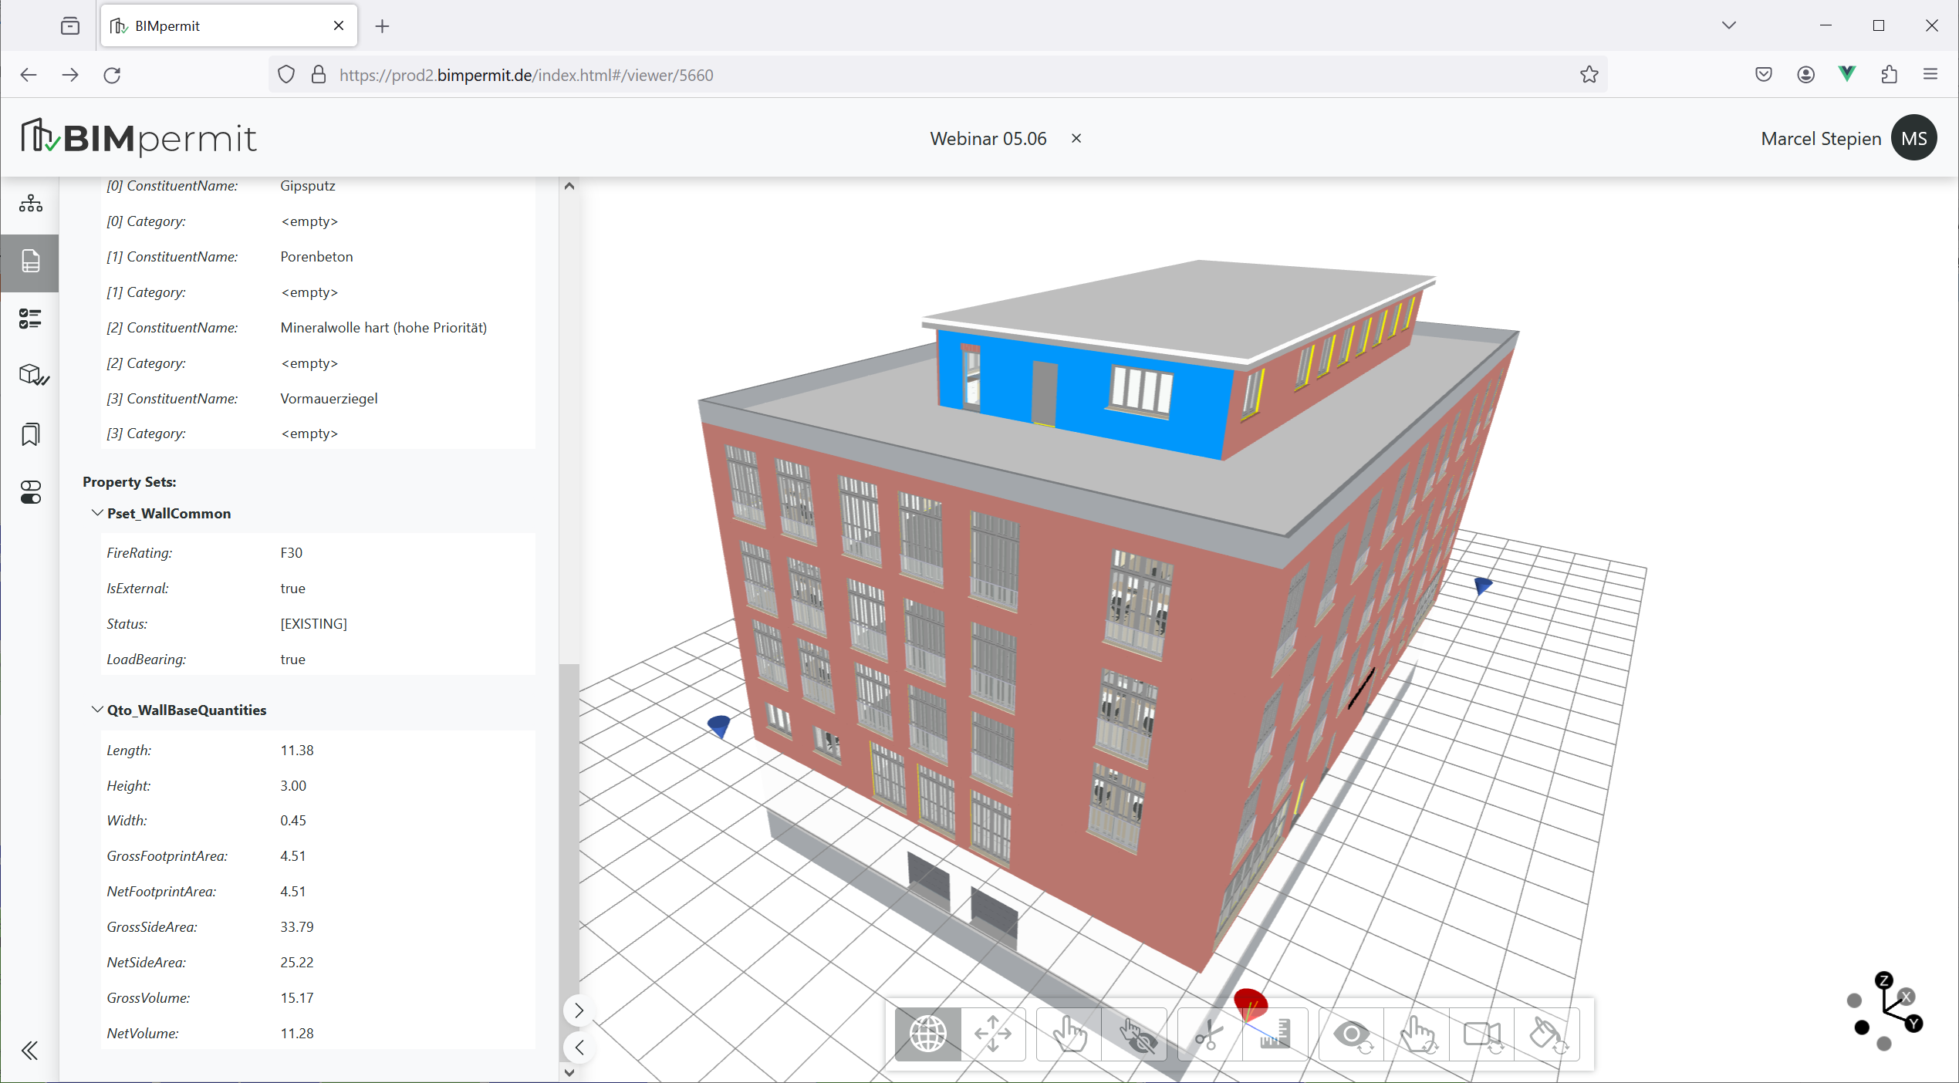Click the padlock site info icon
Image resolution: width=1959 pixels, height=1083 pixels.
[319, 75]
